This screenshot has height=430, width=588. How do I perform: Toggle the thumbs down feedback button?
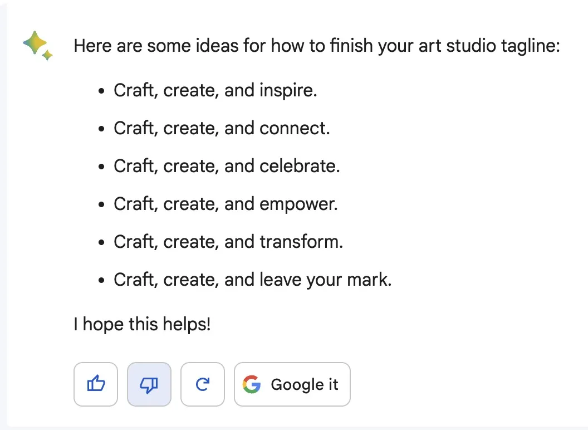149,384
